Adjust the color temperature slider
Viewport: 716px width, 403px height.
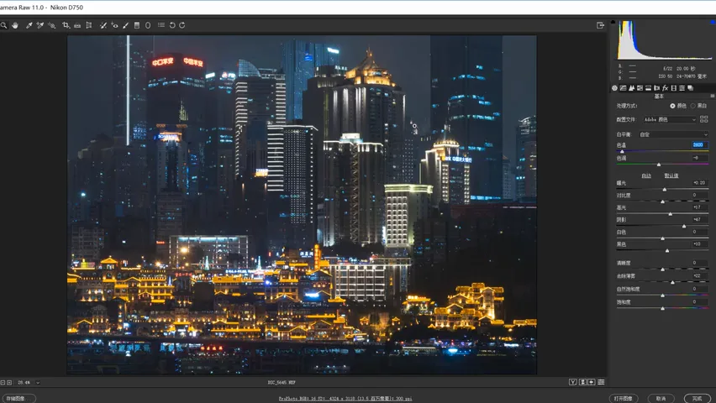point(622,151)
